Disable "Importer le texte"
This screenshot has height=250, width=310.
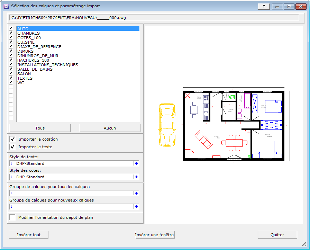[12, 146]
